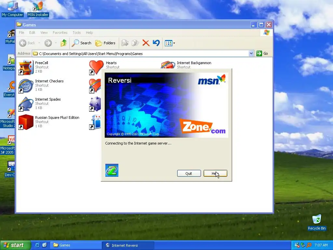Open the Microsoft J# 2005 desktop shortcut
Image resolution: width=333 pixels, height=250 pixels.
tap(7, 145)
